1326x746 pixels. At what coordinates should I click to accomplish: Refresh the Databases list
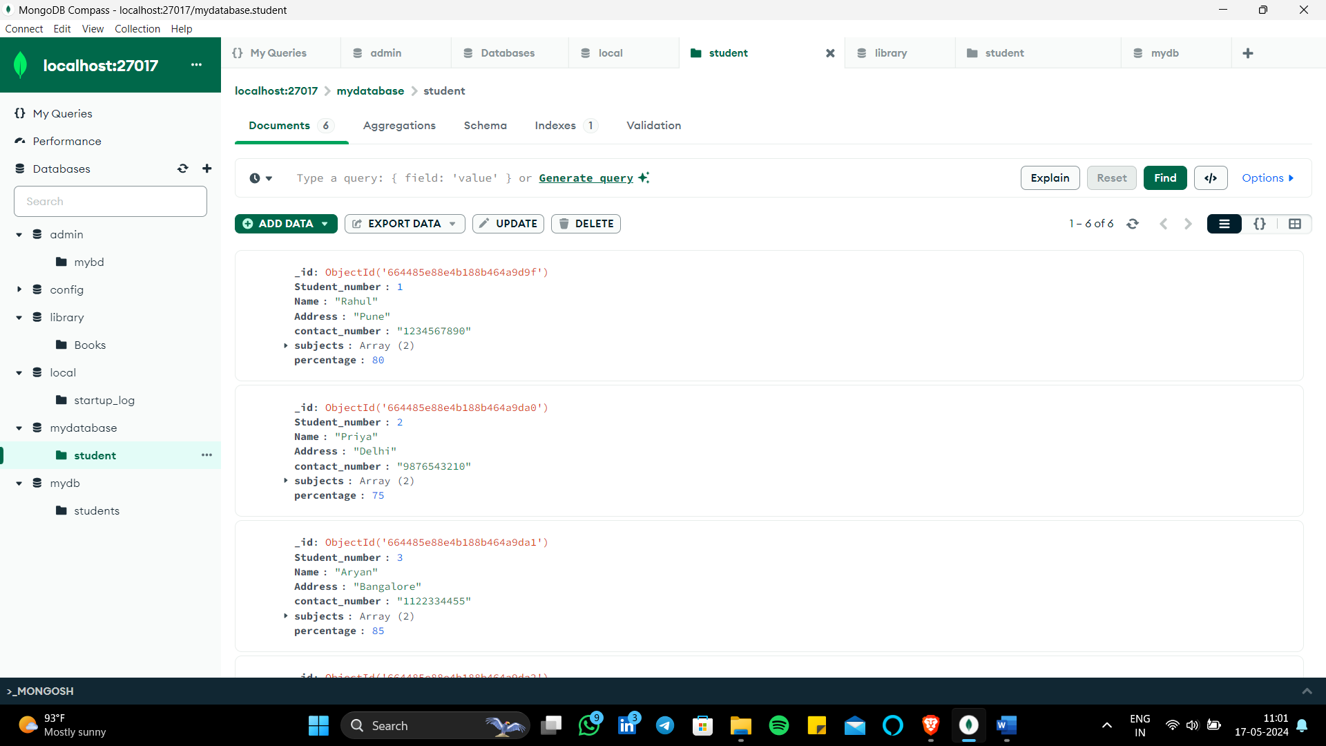coord(182,169)
